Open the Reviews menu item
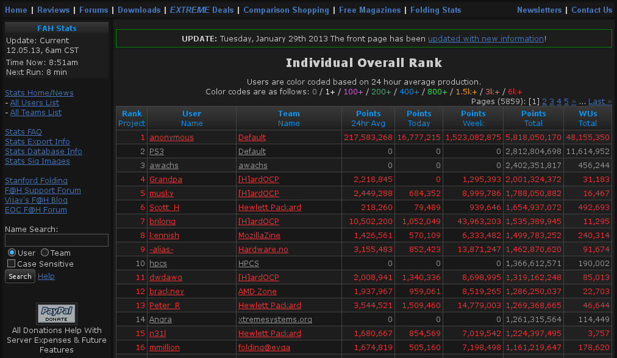This screenshot has height=358, width=617. 54,10
